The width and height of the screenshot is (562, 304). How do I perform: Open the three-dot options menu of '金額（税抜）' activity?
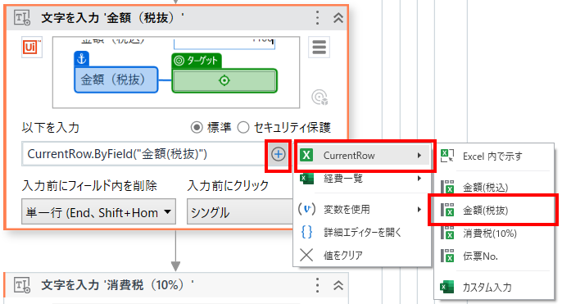tap(317, 17)
